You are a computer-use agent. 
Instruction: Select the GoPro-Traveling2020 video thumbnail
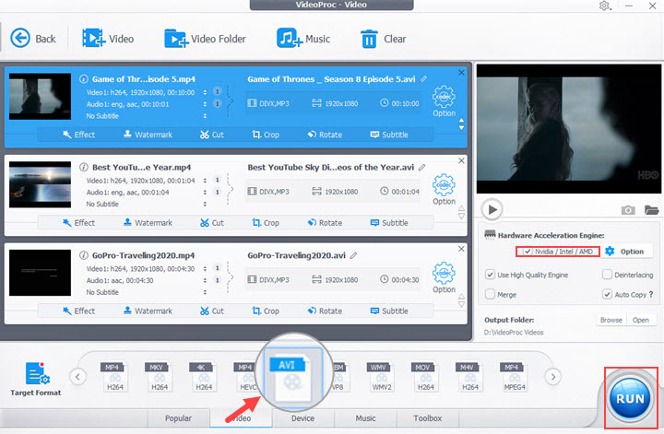[x=41, y=273]
